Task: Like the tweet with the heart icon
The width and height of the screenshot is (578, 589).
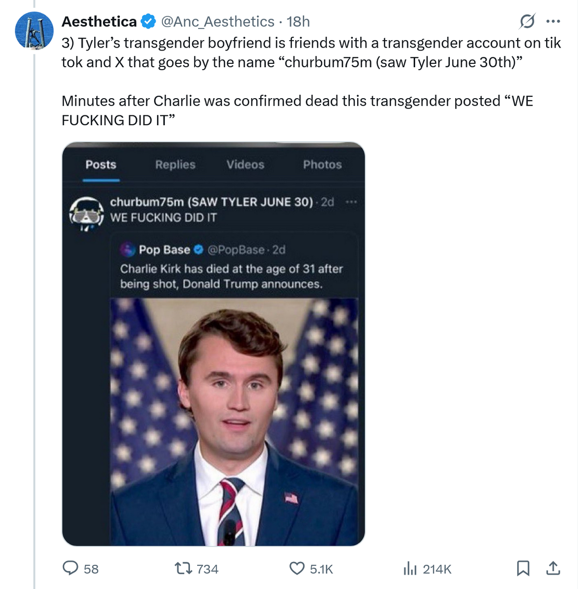Action: point(297,568)
